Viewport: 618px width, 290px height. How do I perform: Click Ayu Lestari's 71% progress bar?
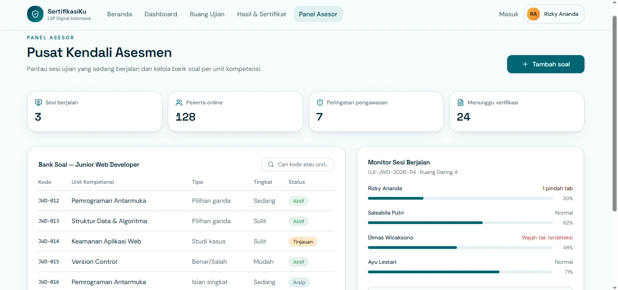[460, 272]
